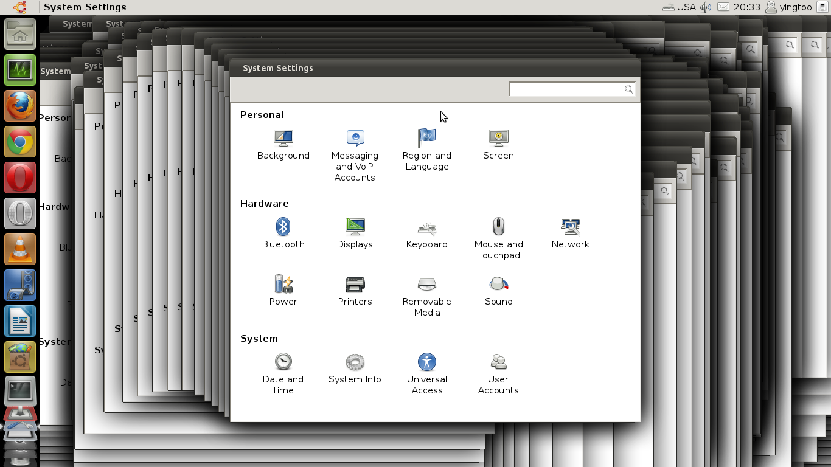
Task: Open Keyboard settings
Action: tap(426, 233)
